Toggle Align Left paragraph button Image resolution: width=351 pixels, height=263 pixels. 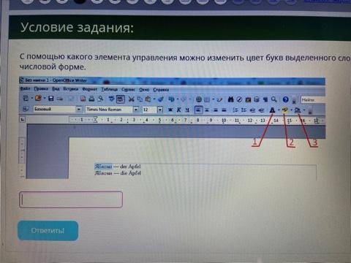(199, 110)
